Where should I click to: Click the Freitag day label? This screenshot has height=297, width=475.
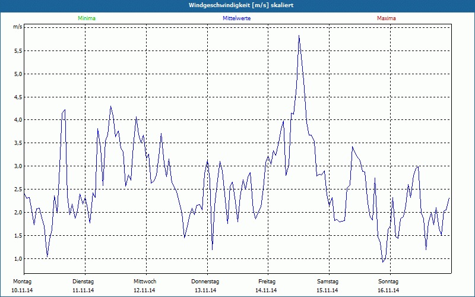pyautogui.click(x=267, y=282)
